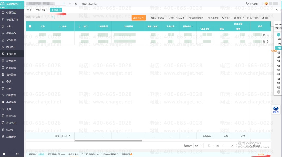Open 合规 in the sidebar
Screen dimensions: 282x157
point(8,82)
